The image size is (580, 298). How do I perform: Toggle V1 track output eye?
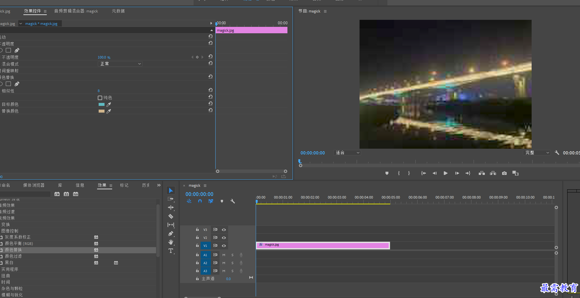(224, 246)
